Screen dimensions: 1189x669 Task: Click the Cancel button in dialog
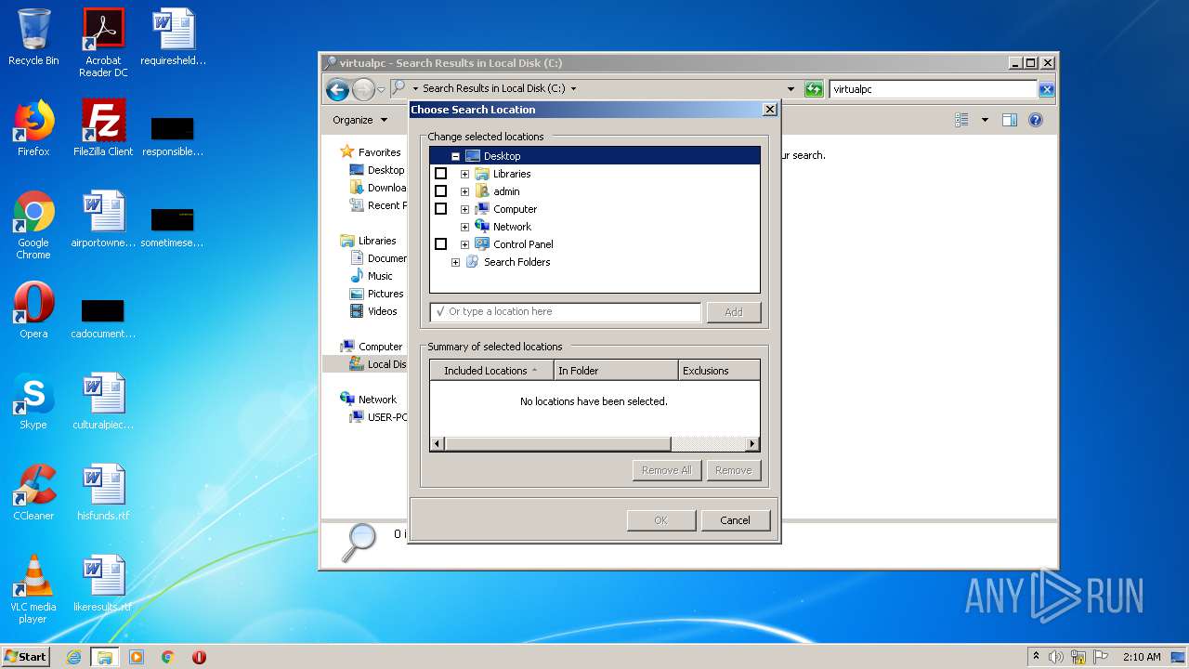(x=735, y=520)
